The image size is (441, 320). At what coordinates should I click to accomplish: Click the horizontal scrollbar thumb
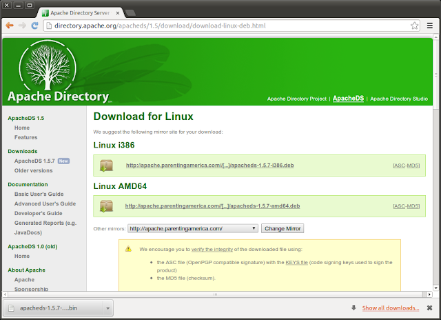click(x=216, y=294)
